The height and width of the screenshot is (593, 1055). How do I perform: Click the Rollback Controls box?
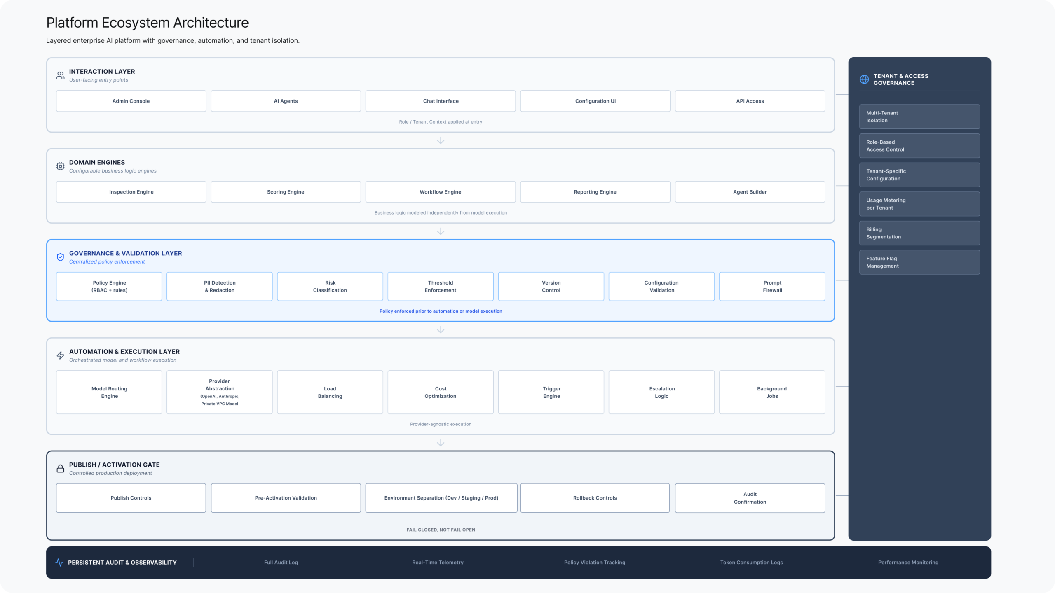pos(595,498)
